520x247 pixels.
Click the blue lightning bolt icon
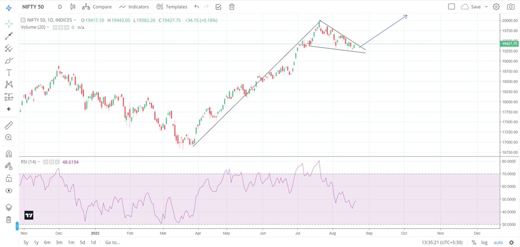coord(8,7)
